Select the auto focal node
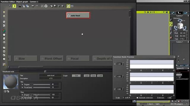Image resolution: width=190 pixels, height=106 pixels. (x=78, y=15)
